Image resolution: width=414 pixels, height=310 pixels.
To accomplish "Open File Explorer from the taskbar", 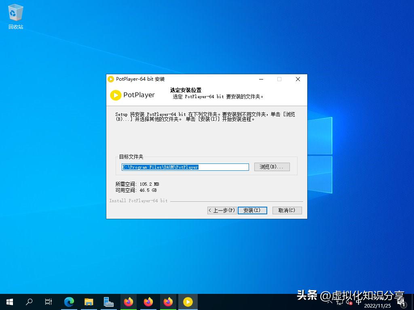I will pos(89,302).
